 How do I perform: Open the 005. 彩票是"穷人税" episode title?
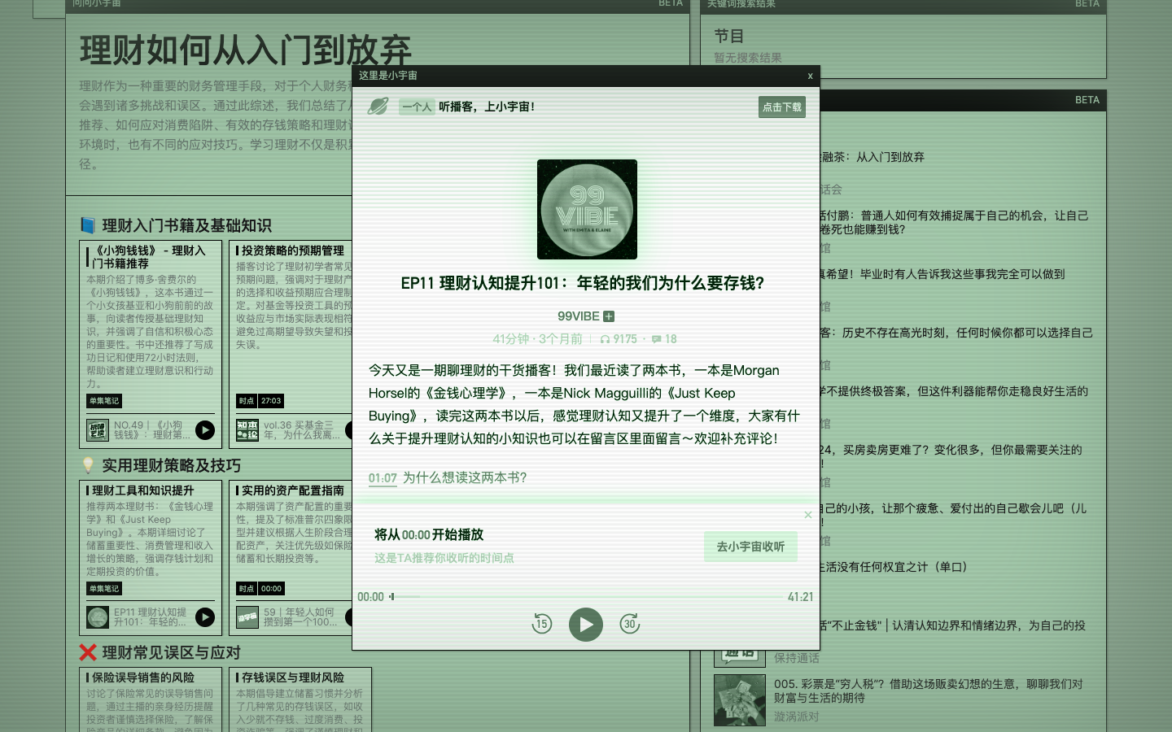point(929,691)
